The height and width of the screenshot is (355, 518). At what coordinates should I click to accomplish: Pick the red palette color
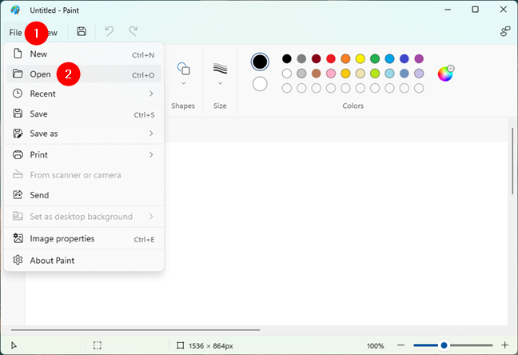pyautogui.click(x=331, y=59)
